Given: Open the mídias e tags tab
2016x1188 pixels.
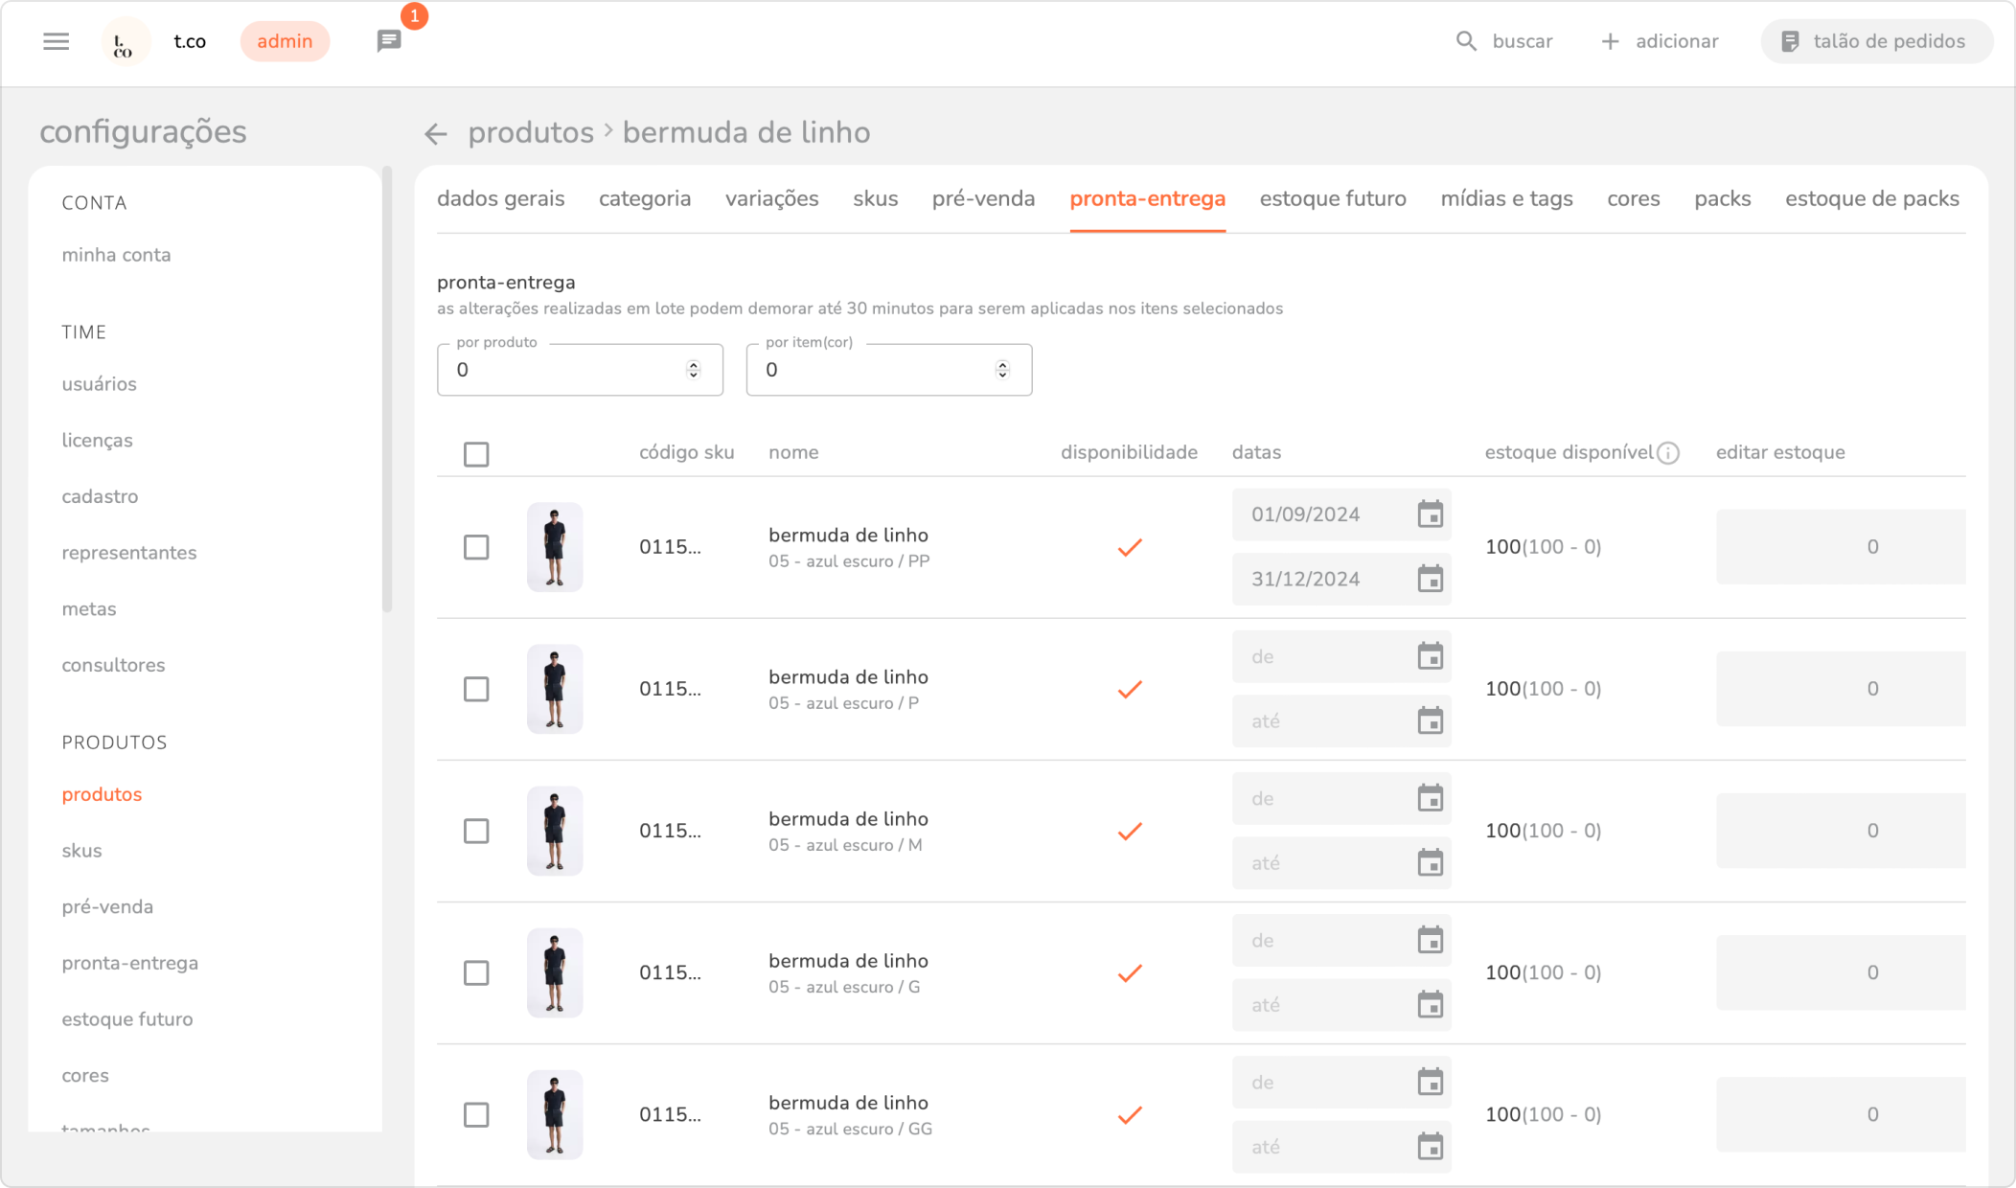Looking at the screenshot, I should [x=1506, y=198].
